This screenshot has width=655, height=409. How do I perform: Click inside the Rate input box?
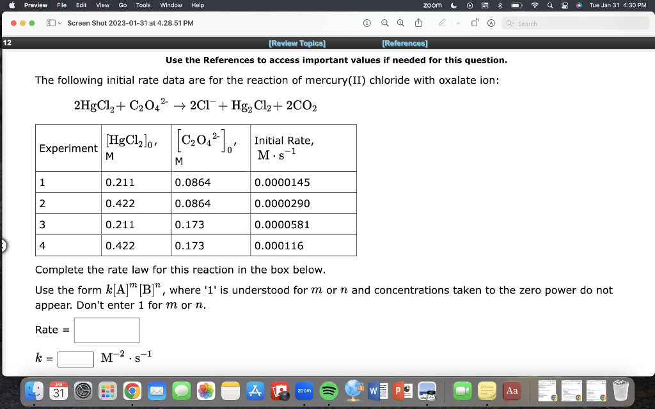[x=106, y=330]
